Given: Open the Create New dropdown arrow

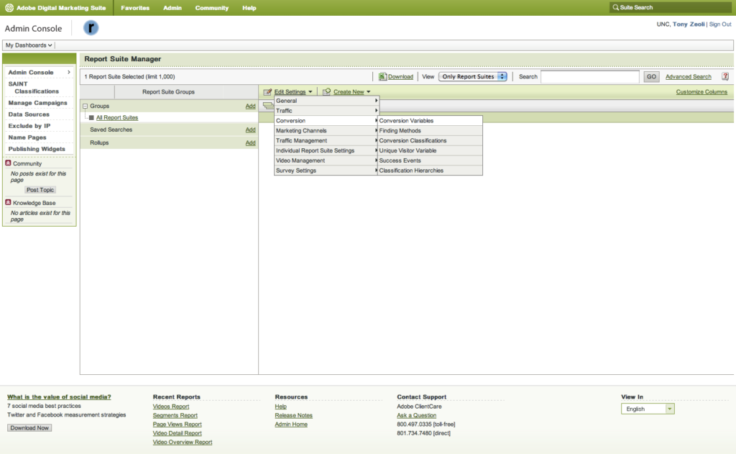Looking at the screenshot, I should click(369, 92).
